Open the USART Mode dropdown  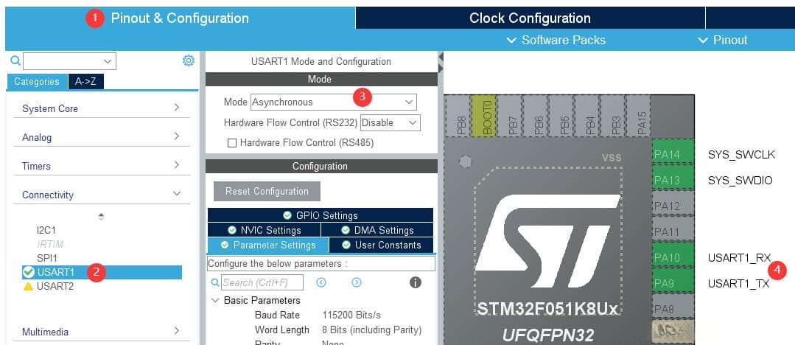(x=334, y=102)
